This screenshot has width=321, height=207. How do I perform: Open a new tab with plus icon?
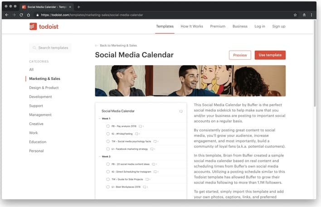click(x=78, y=7)
